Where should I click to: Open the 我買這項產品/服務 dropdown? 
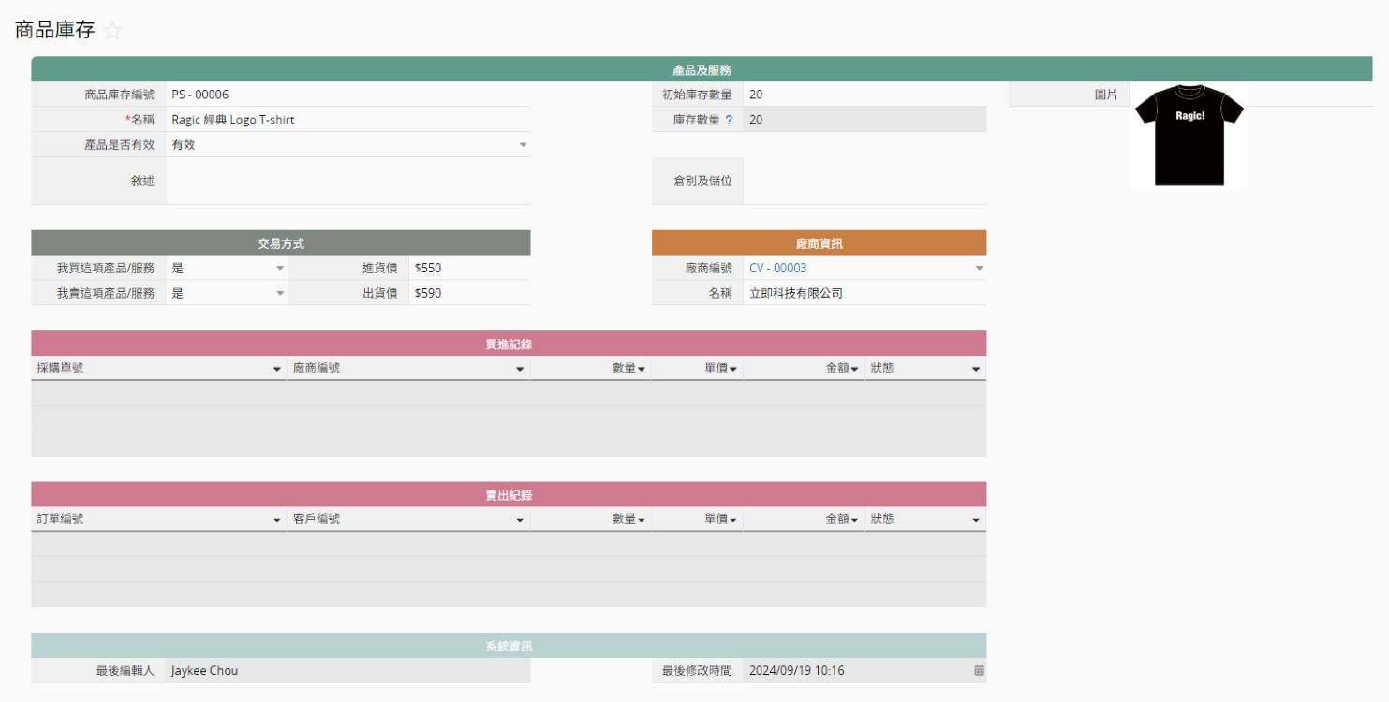(x=279, y=268)
